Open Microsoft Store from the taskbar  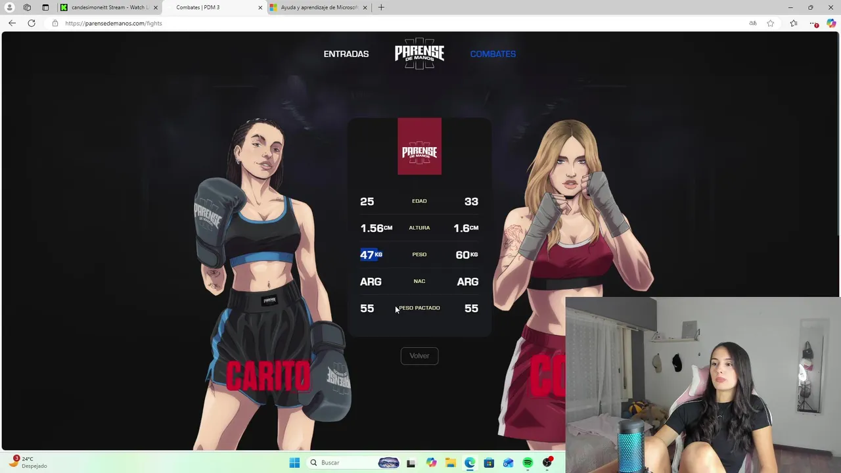[x=489, y=462]
